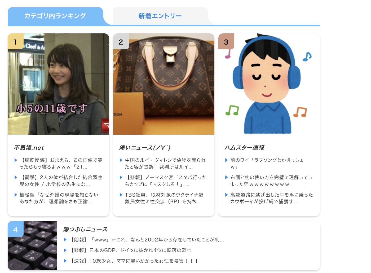
Task: Visit the ハムスター速報 blog title
Action: coord(244,148)
